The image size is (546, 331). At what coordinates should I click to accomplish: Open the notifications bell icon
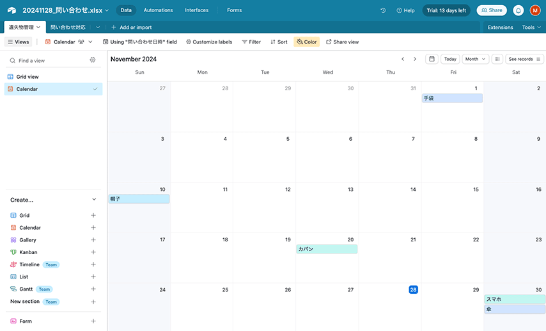click(518, 10)
